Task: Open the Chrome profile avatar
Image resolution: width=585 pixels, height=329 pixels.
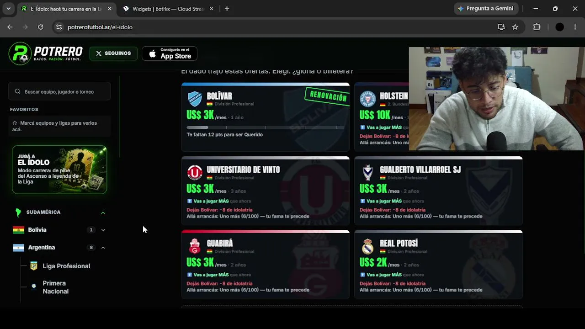Action: coord(559,27)
